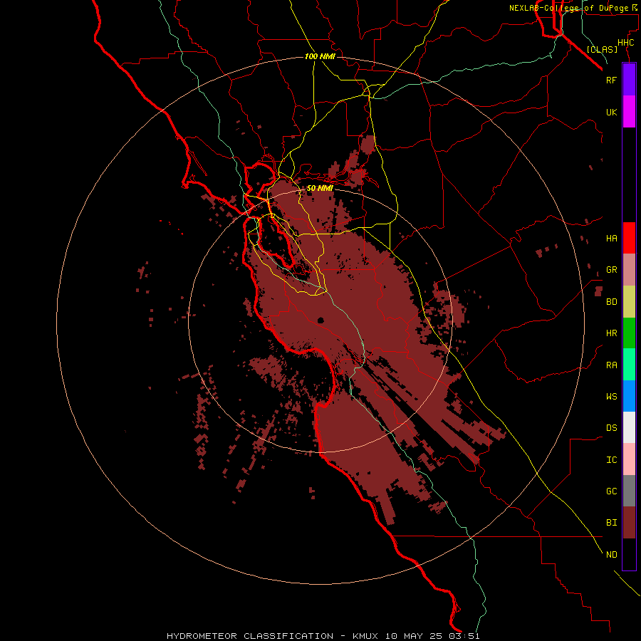This screenshot has height=641, width=641.
Task: Click the yellow BD legend color swatch
Action: click(629, 302)
